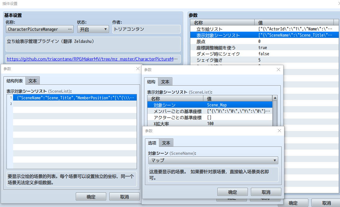Close the 结构列表 dialog
The image size is (340, 207).
(138, 69)
